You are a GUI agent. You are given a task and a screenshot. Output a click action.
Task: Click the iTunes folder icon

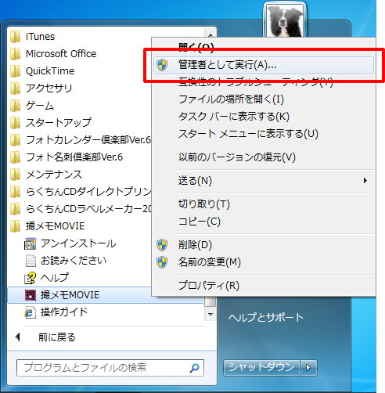pos(16,37)
